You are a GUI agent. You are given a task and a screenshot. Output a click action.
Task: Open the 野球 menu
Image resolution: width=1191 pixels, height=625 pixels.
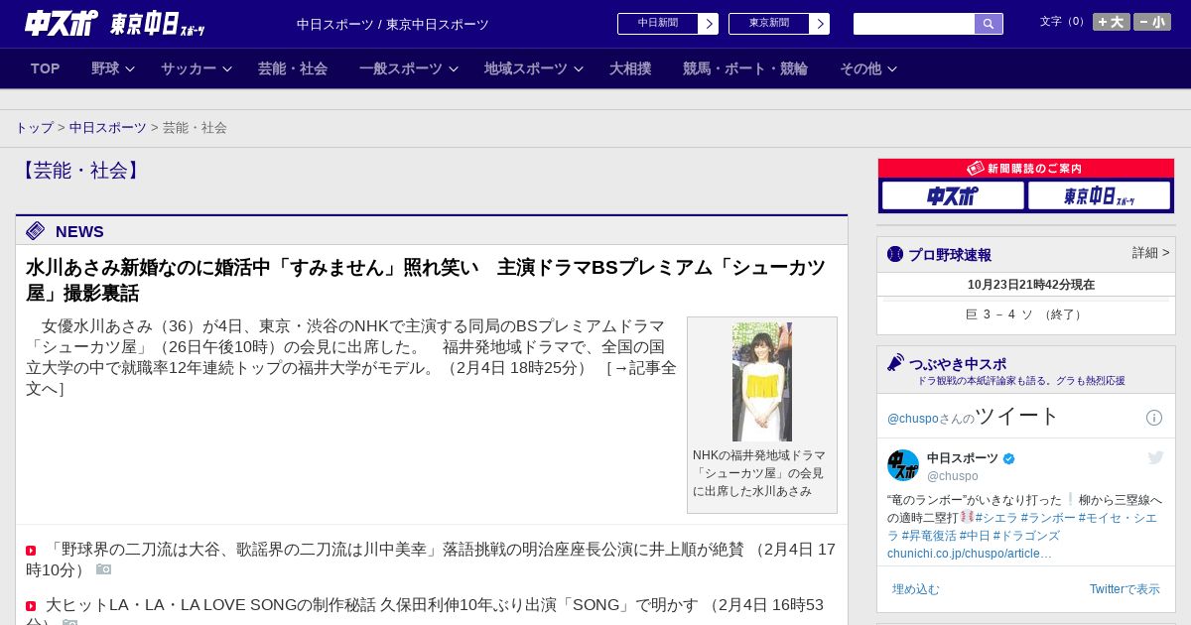105,68
